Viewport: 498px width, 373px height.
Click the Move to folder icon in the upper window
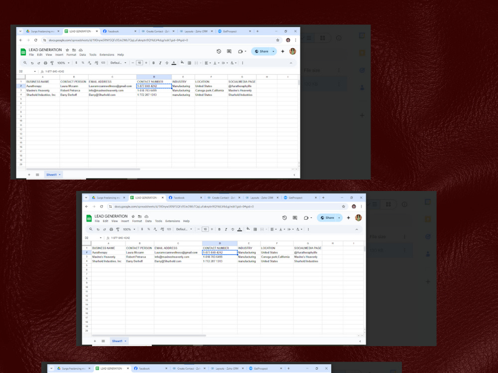[x=74, y=50]
